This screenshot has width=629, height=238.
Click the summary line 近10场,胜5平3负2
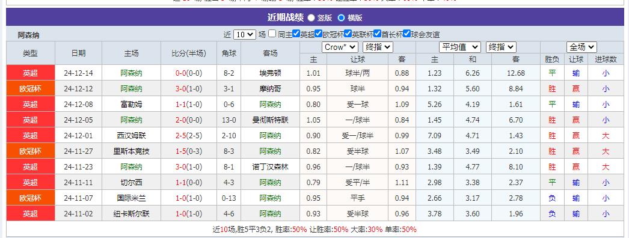click(x=242, y=230)
